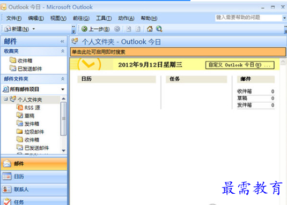Open the 工具(T) menu
The image size is (287, 205).
point(104,18)
